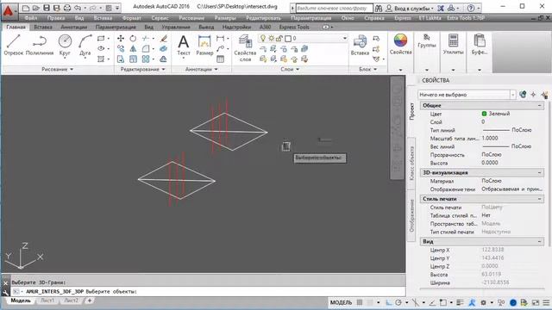Screen dimensions: 552x310
Task: Expand the Блок panel dropdown
Action: coord(367,69)
